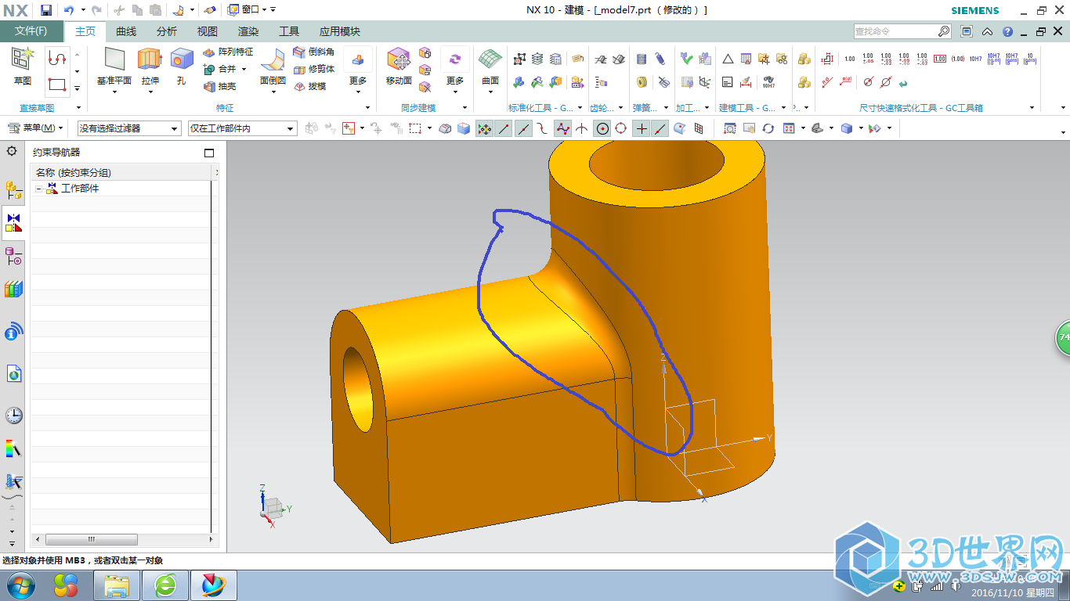Open the settings gear in resource bar
This screenshot has height=601, width=1070.
click(x=12, y=151)
